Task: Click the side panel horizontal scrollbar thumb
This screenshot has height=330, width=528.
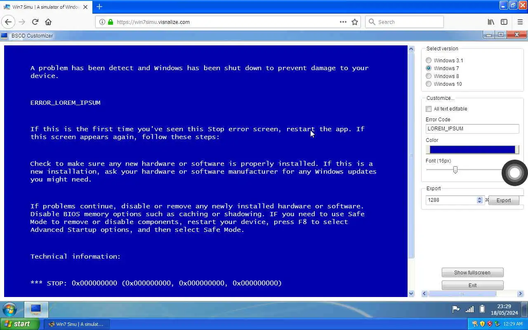Action: pos(462,294)
